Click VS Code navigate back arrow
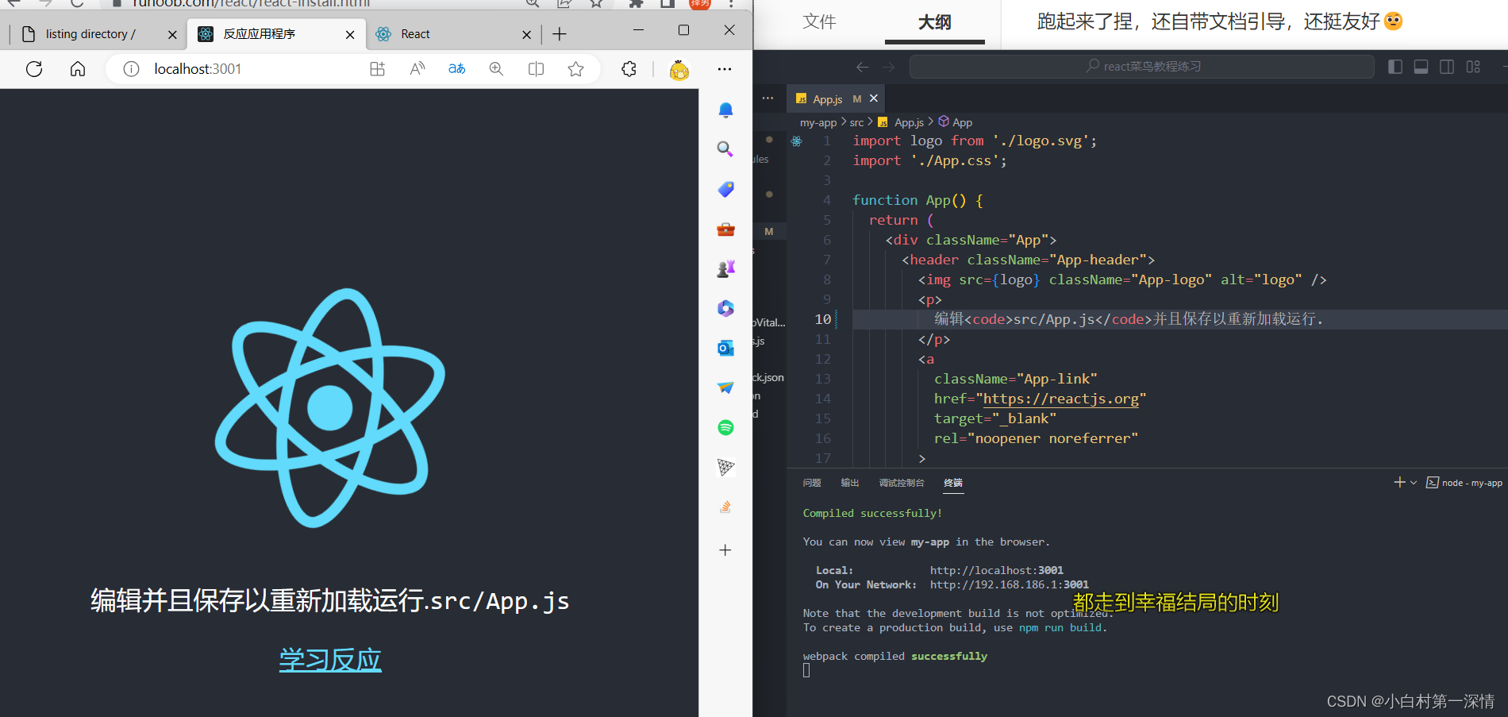The width and height of the screenshot is (1508, 717). pyautogui.click(x=863, y=67)
